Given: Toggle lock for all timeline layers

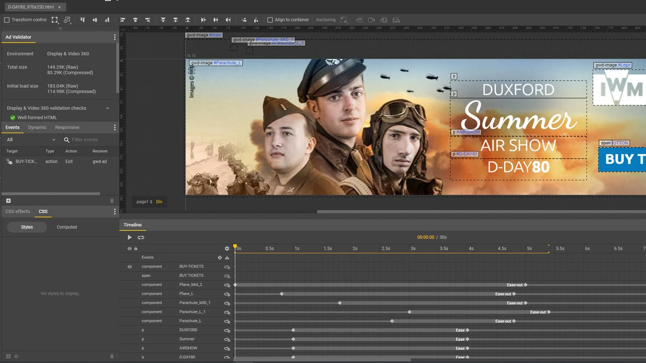Looking at the screenshot, I should click(136, 249).
